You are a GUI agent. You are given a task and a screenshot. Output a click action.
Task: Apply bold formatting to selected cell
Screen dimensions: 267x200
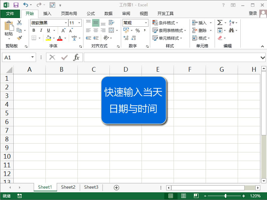pyautogui.click(x=34, y=30)
